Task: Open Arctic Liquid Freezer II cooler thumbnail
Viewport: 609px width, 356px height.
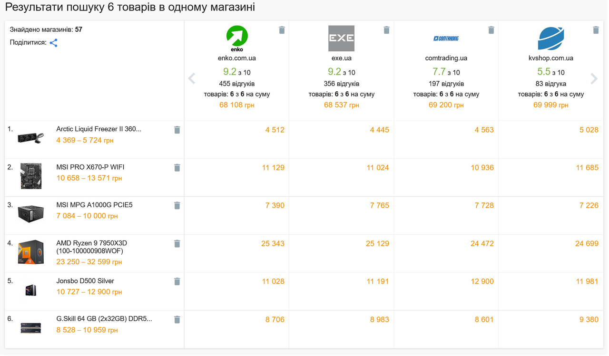Action: pos(31,138)
